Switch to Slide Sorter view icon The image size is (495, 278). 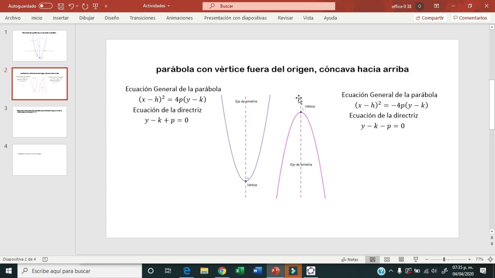[x=387, y=259]
